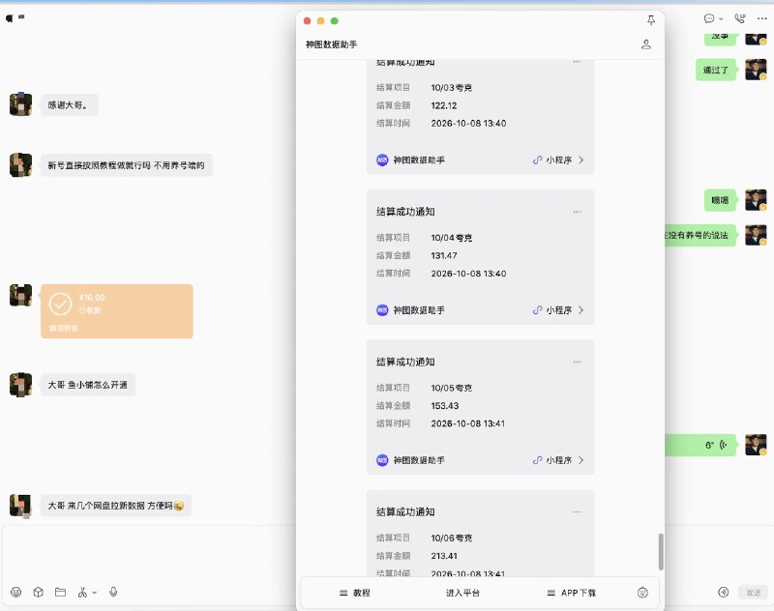774x611 pixels.
Task: Click the message 大哥 来几个网盘拉新数据 方便吗
Action: tap(116, 506)
